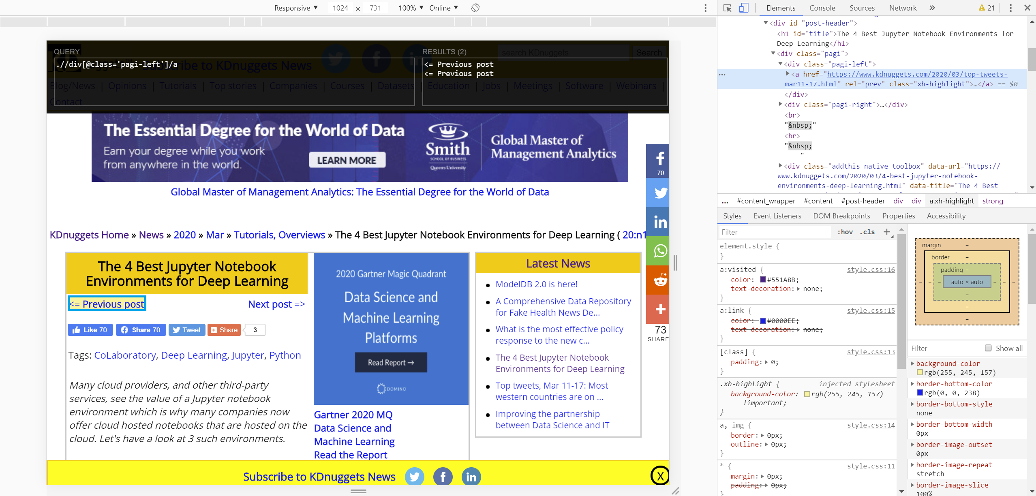Click the Previous post link
Image resolution: width=1036 pixels, height=496 pixels.
click(x=107, y=304)
